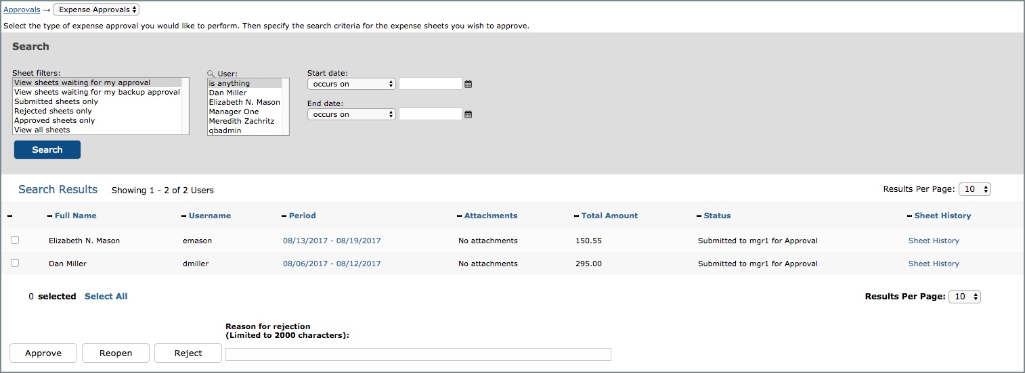The width and height of the screenshot is (1025, 373).
Task: Open the upper Results Per Page dropdown
Action: point(975,189)
